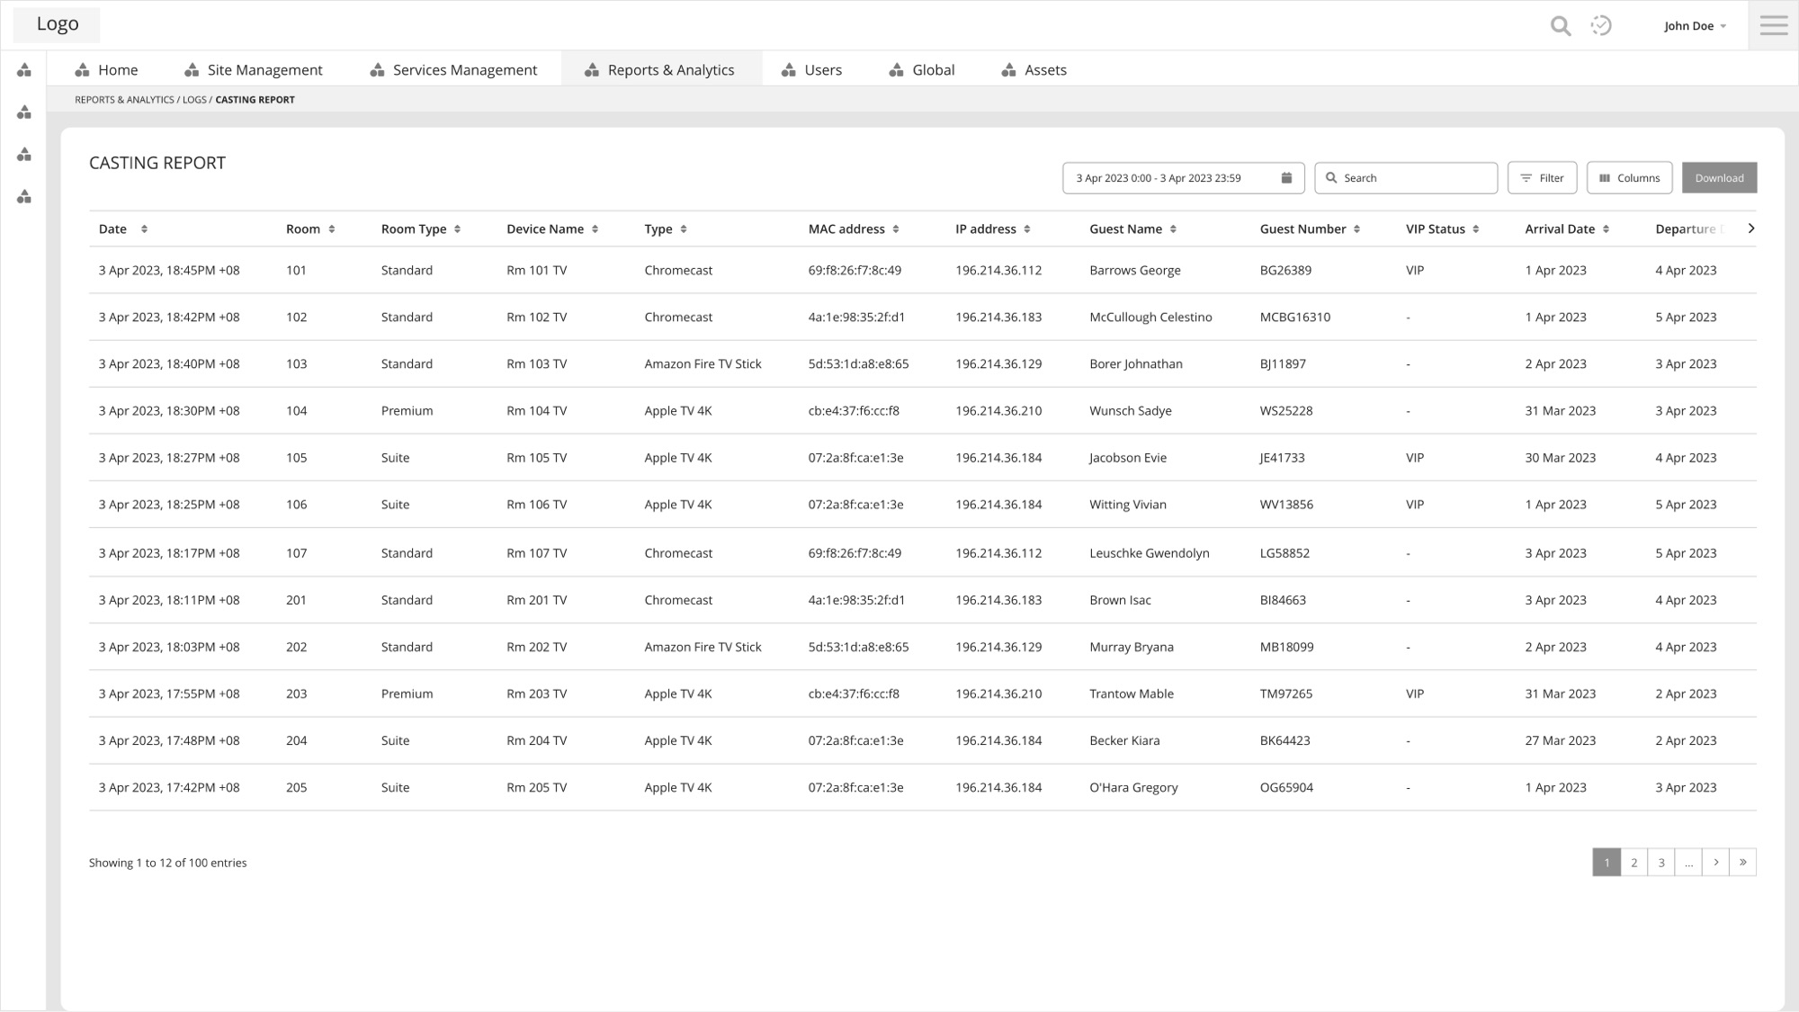Open John Doe user dropdown
1799x1012 pixels.
1695,26
